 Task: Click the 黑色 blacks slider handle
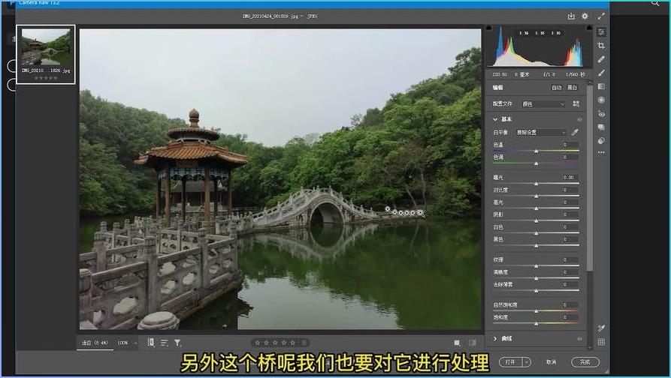coord(536,245)
